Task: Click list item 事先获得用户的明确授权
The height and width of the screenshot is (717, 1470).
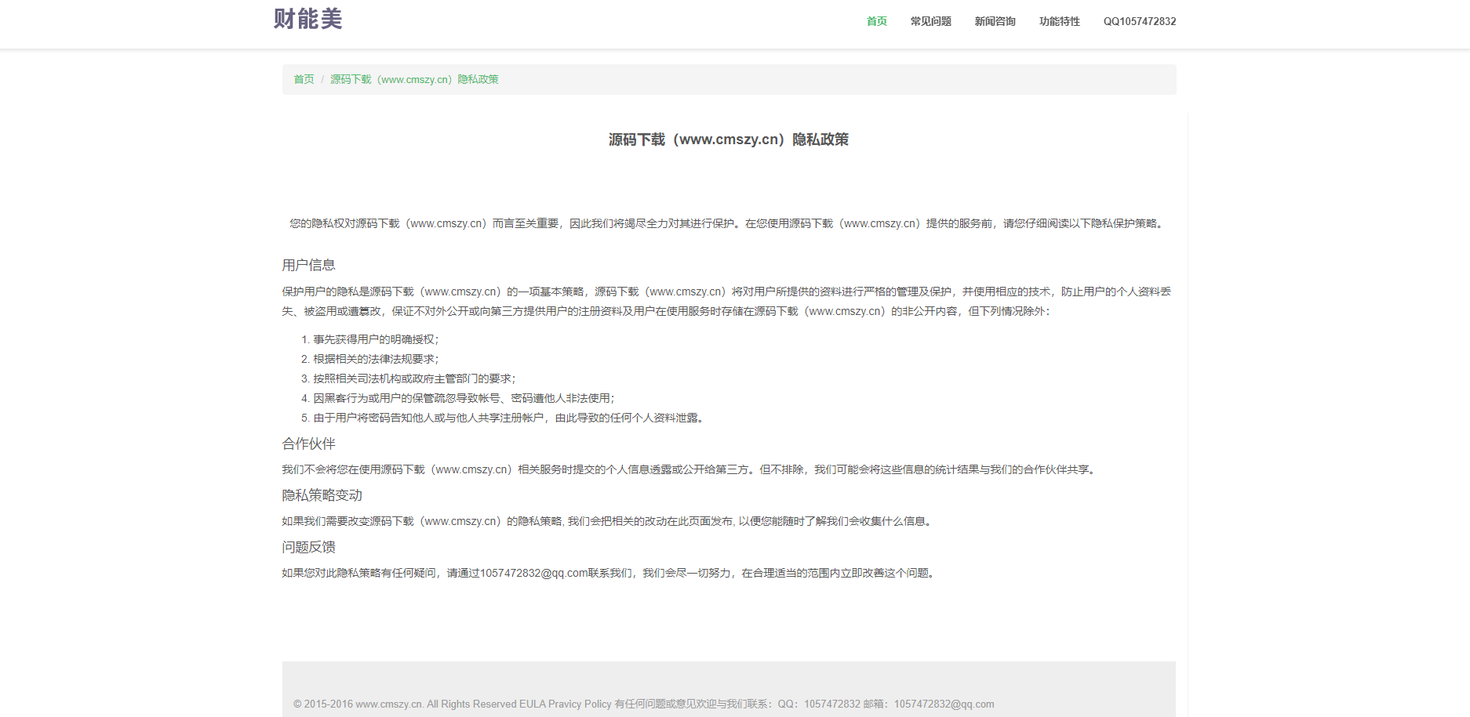Action: [x=376, y=339]
